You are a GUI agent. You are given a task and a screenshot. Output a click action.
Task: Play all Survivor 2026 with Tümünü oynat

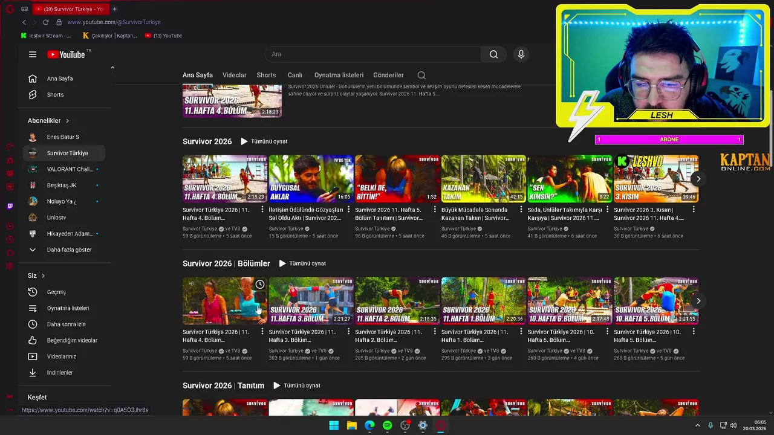pos(264,141)
